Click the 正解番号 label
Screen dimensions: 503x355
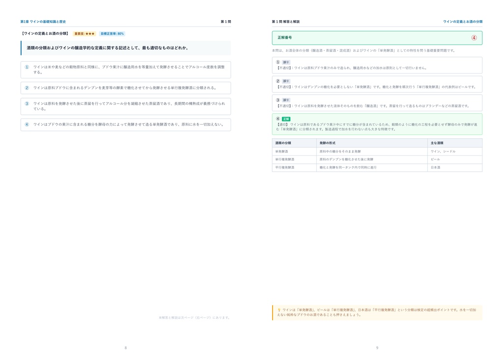pos(284,38)
